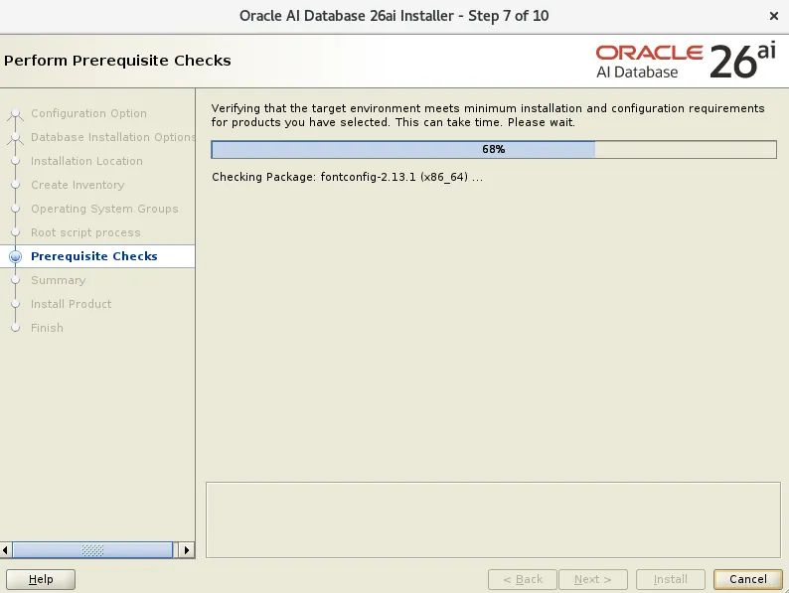Click the 68% progress bar
789x593 pixels.
494,149
